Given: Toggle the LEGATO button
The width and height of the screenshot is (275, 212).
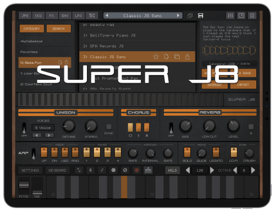Looking at the screenshot, I should (x=216, y=152).
